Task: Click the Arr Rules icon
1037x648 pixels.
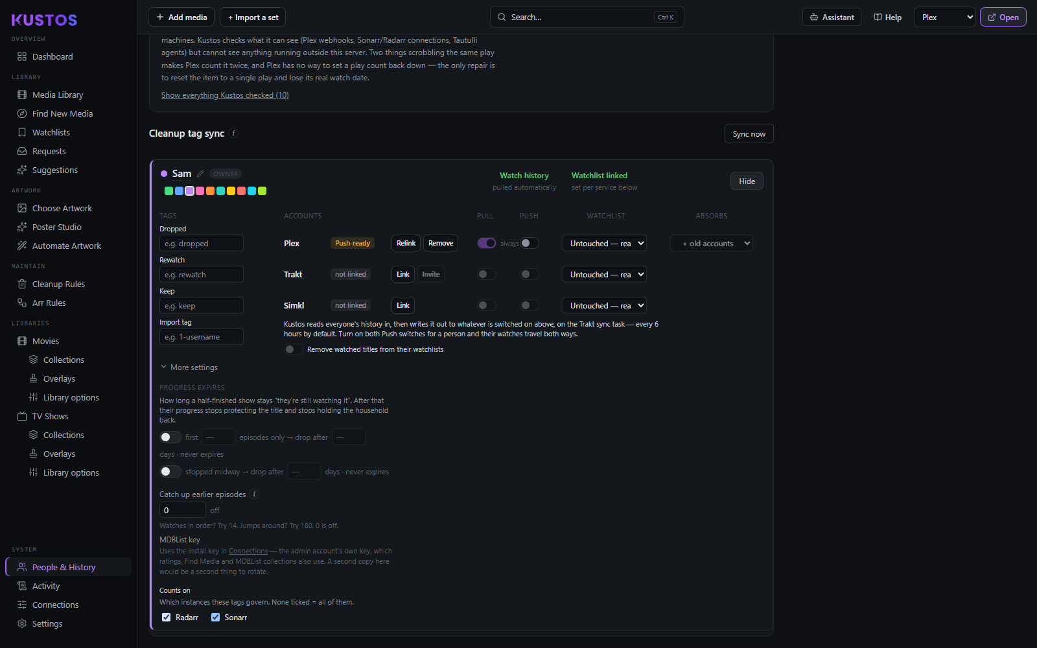Action: (x=22, y=303)
